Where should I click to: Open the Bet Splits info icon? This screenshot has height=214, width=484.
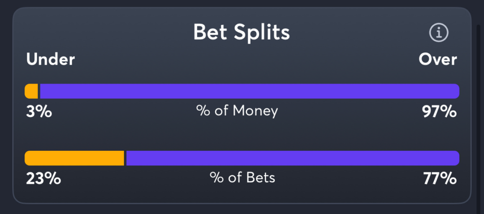[439, 33]
